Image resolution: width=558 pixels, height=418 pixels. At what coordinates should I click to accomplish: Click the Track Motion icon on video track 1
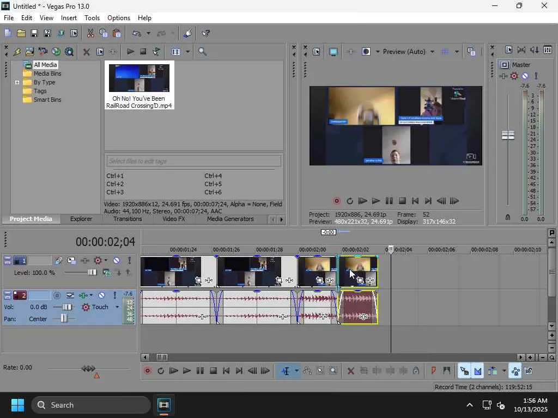click(x=71, y=261)
